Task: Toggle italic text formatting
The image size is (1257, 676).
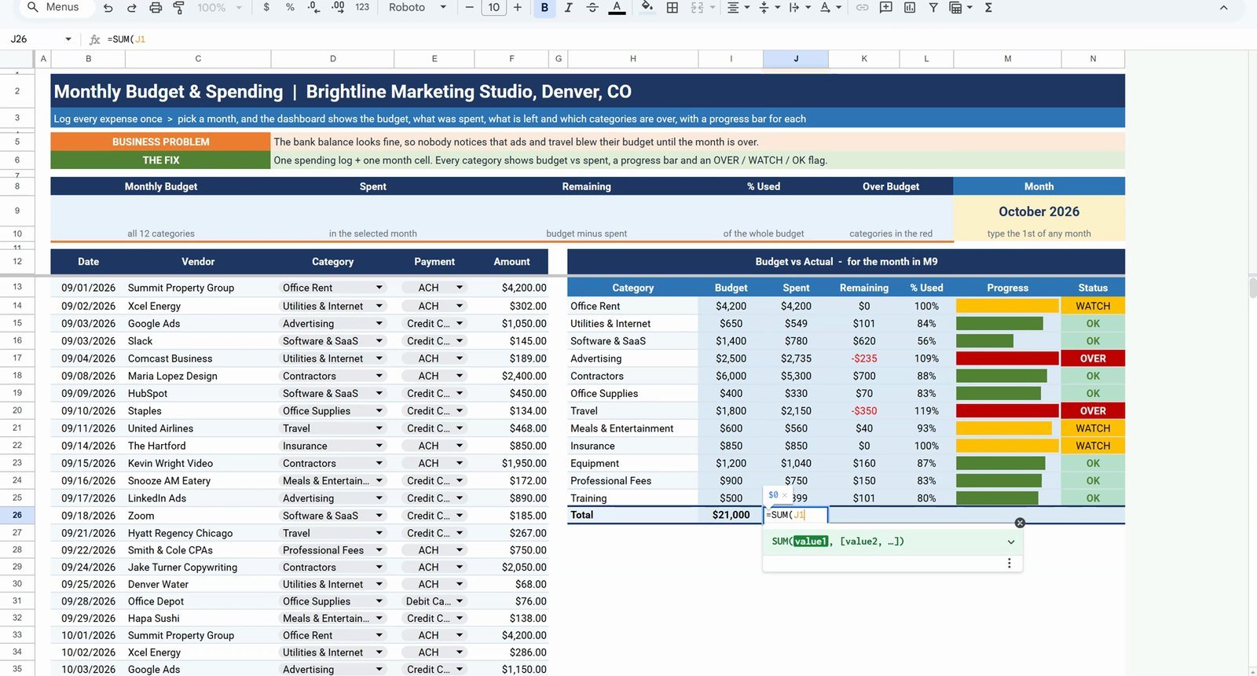Action: [x=568, y=8]
